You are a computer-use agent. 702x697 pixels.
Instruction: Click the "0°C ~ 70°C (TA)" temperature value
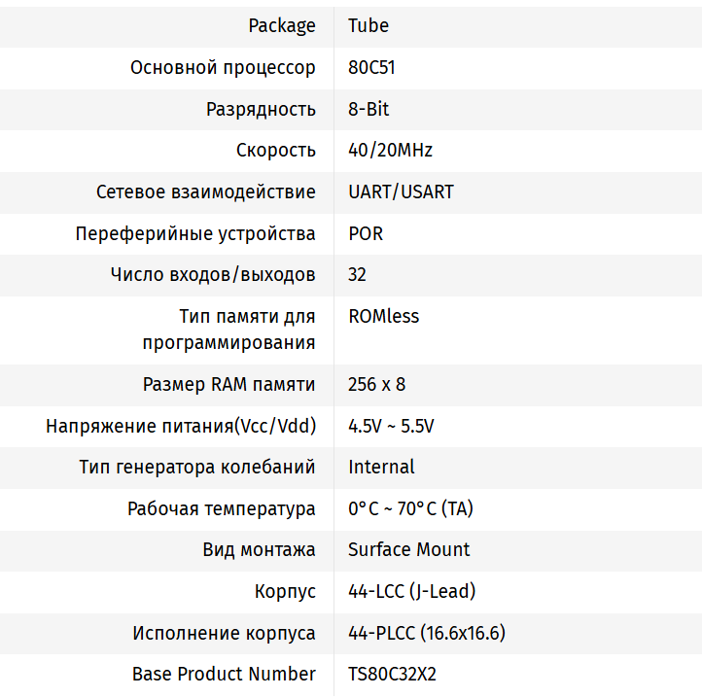click(x=410, y=508)
